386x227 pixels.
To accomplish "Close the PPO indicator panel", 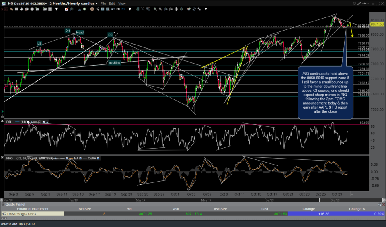I will (x=2, y=157).
